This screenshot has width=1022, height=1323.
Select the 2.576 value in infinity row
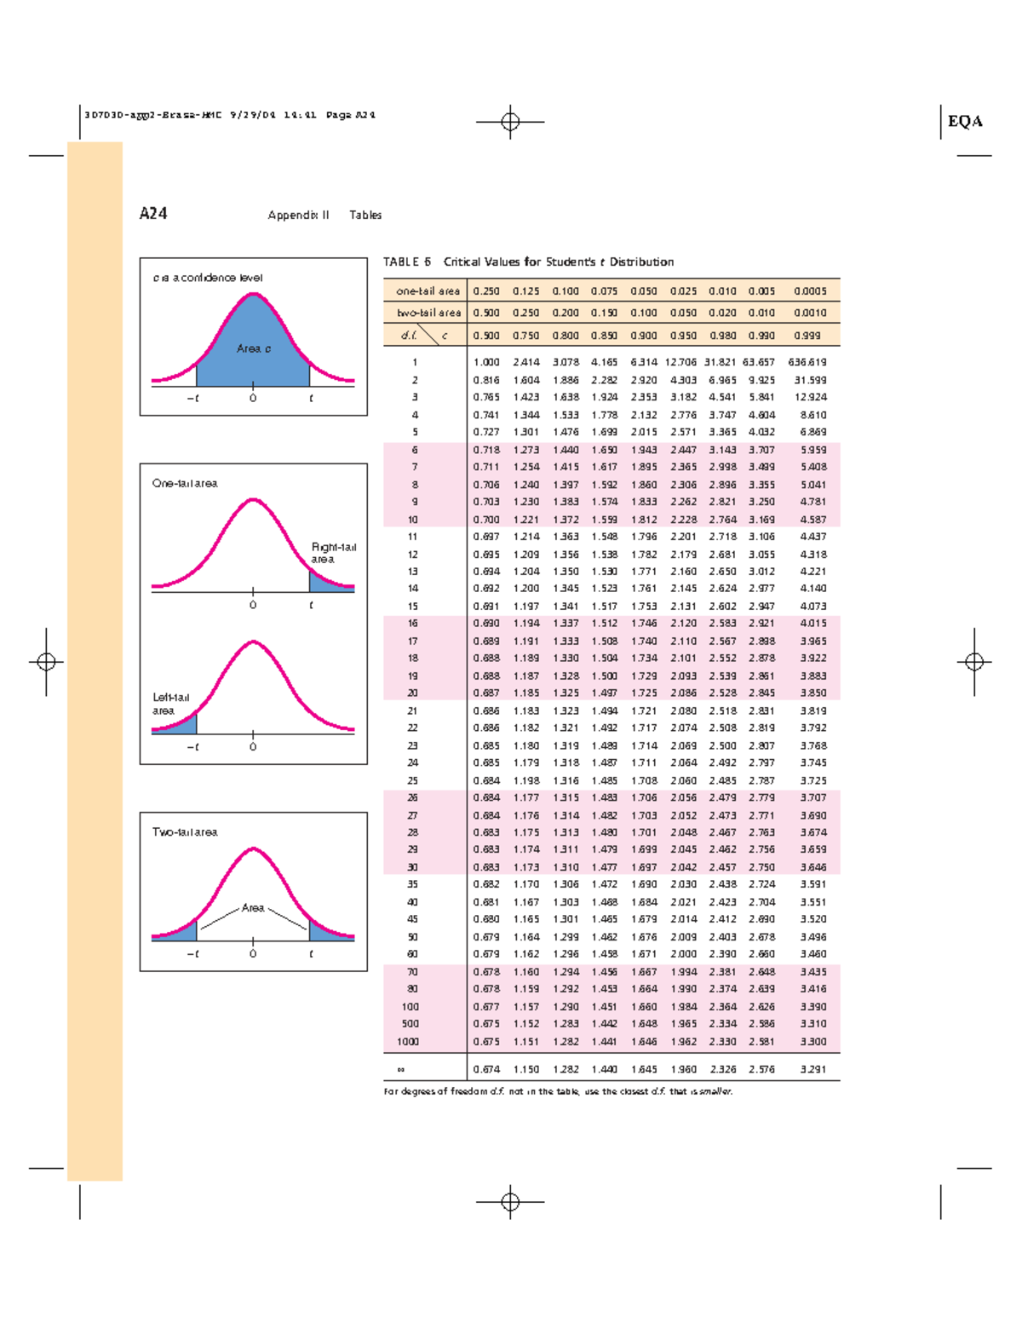tap(761, 1070)
